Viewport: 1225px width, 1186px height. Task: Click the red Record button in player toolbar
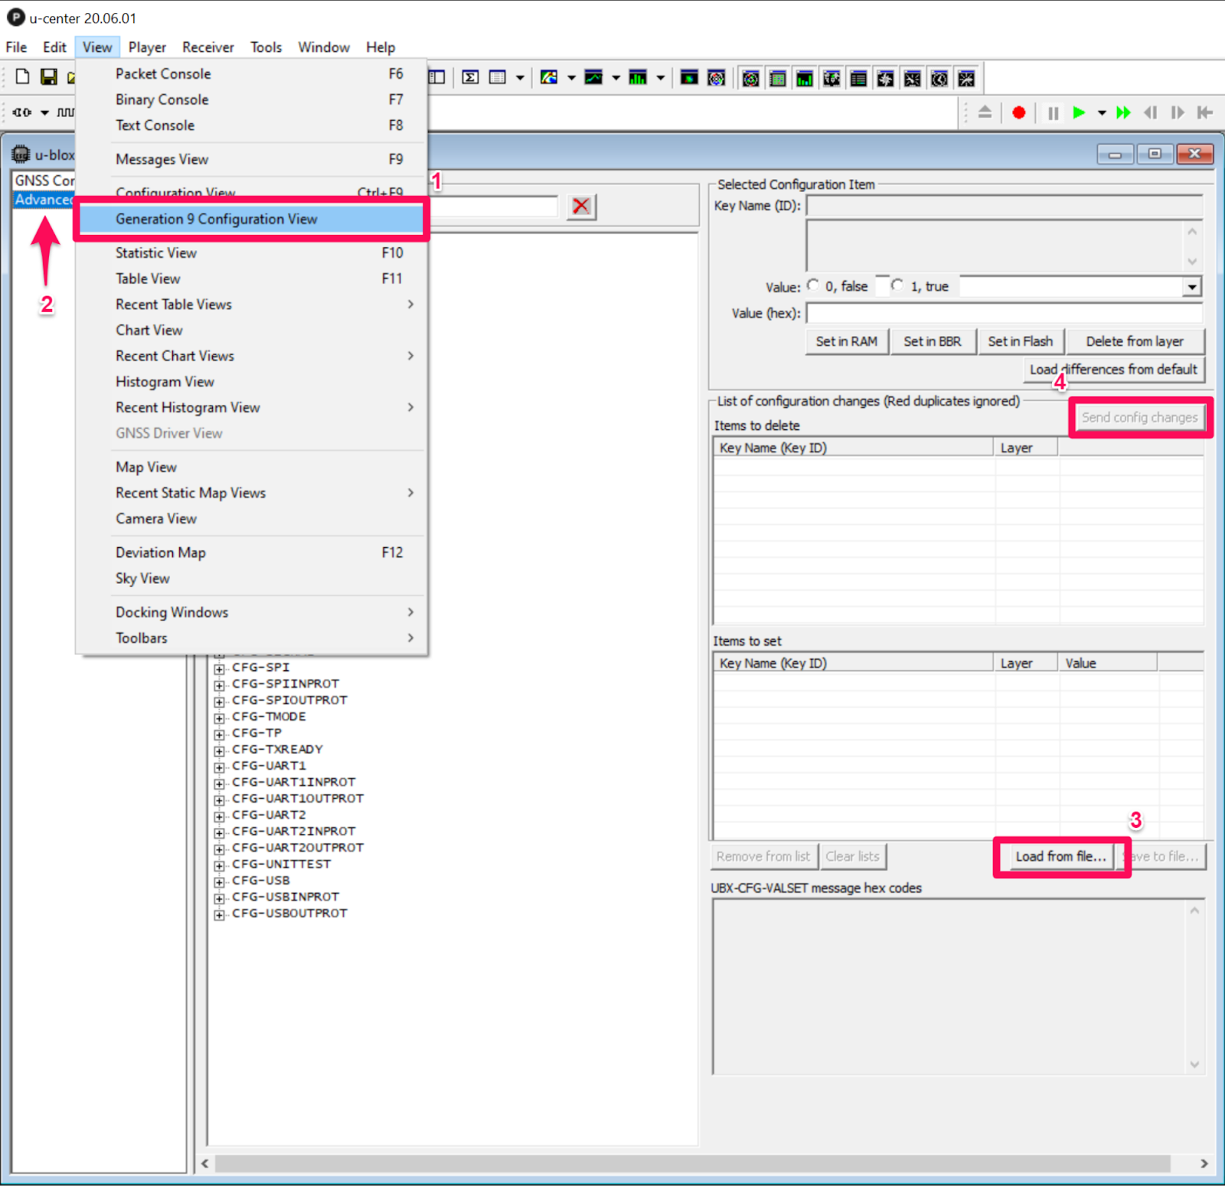[x=1018, y=113]
